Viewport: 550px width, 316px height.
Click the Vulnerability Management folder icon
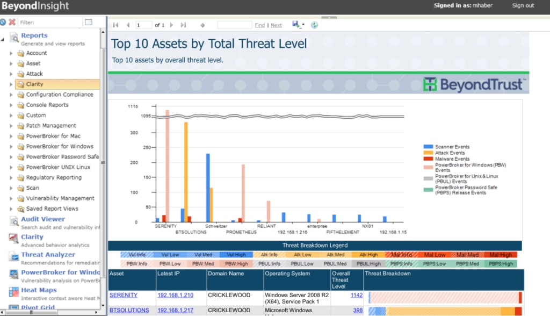pos(21,198)
